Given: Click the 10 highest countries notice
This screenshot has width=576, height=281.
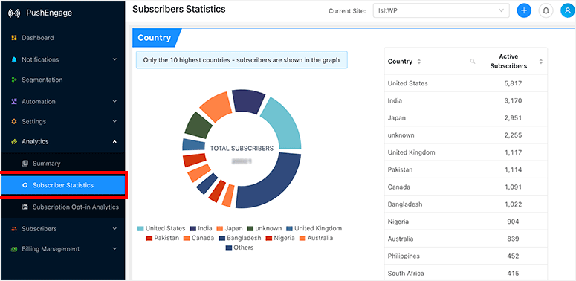Looking at the screenshot, I should [x=242, y=60].
